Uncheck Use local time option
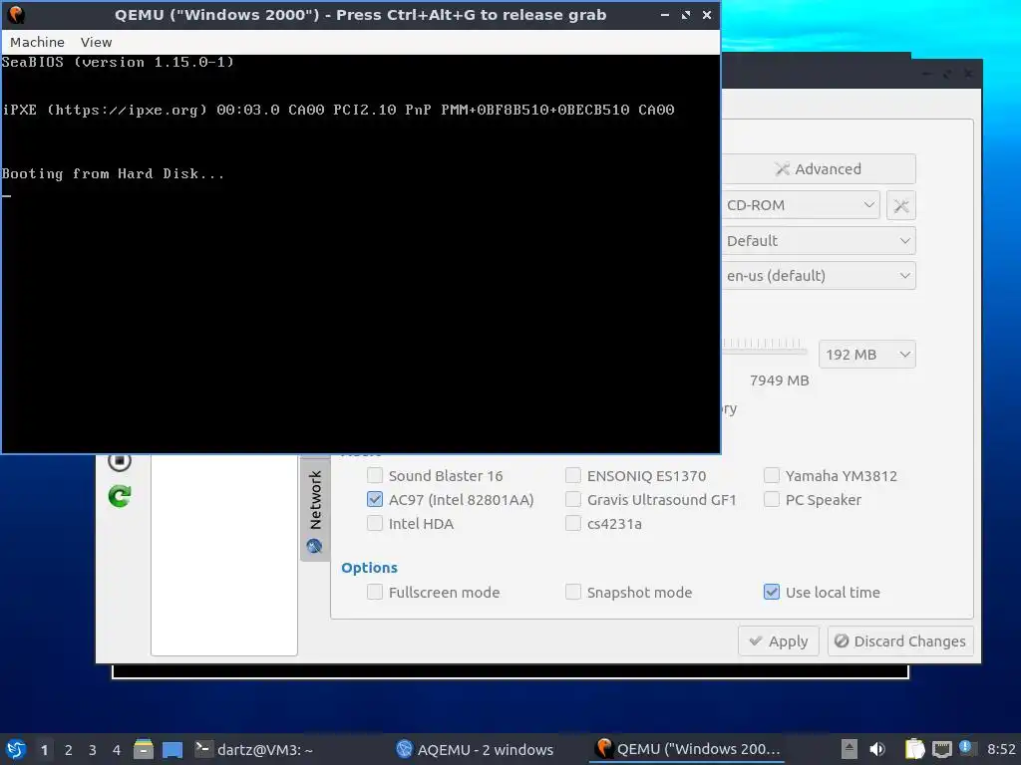Screen dimensions: 1021x765 point(772,592)
